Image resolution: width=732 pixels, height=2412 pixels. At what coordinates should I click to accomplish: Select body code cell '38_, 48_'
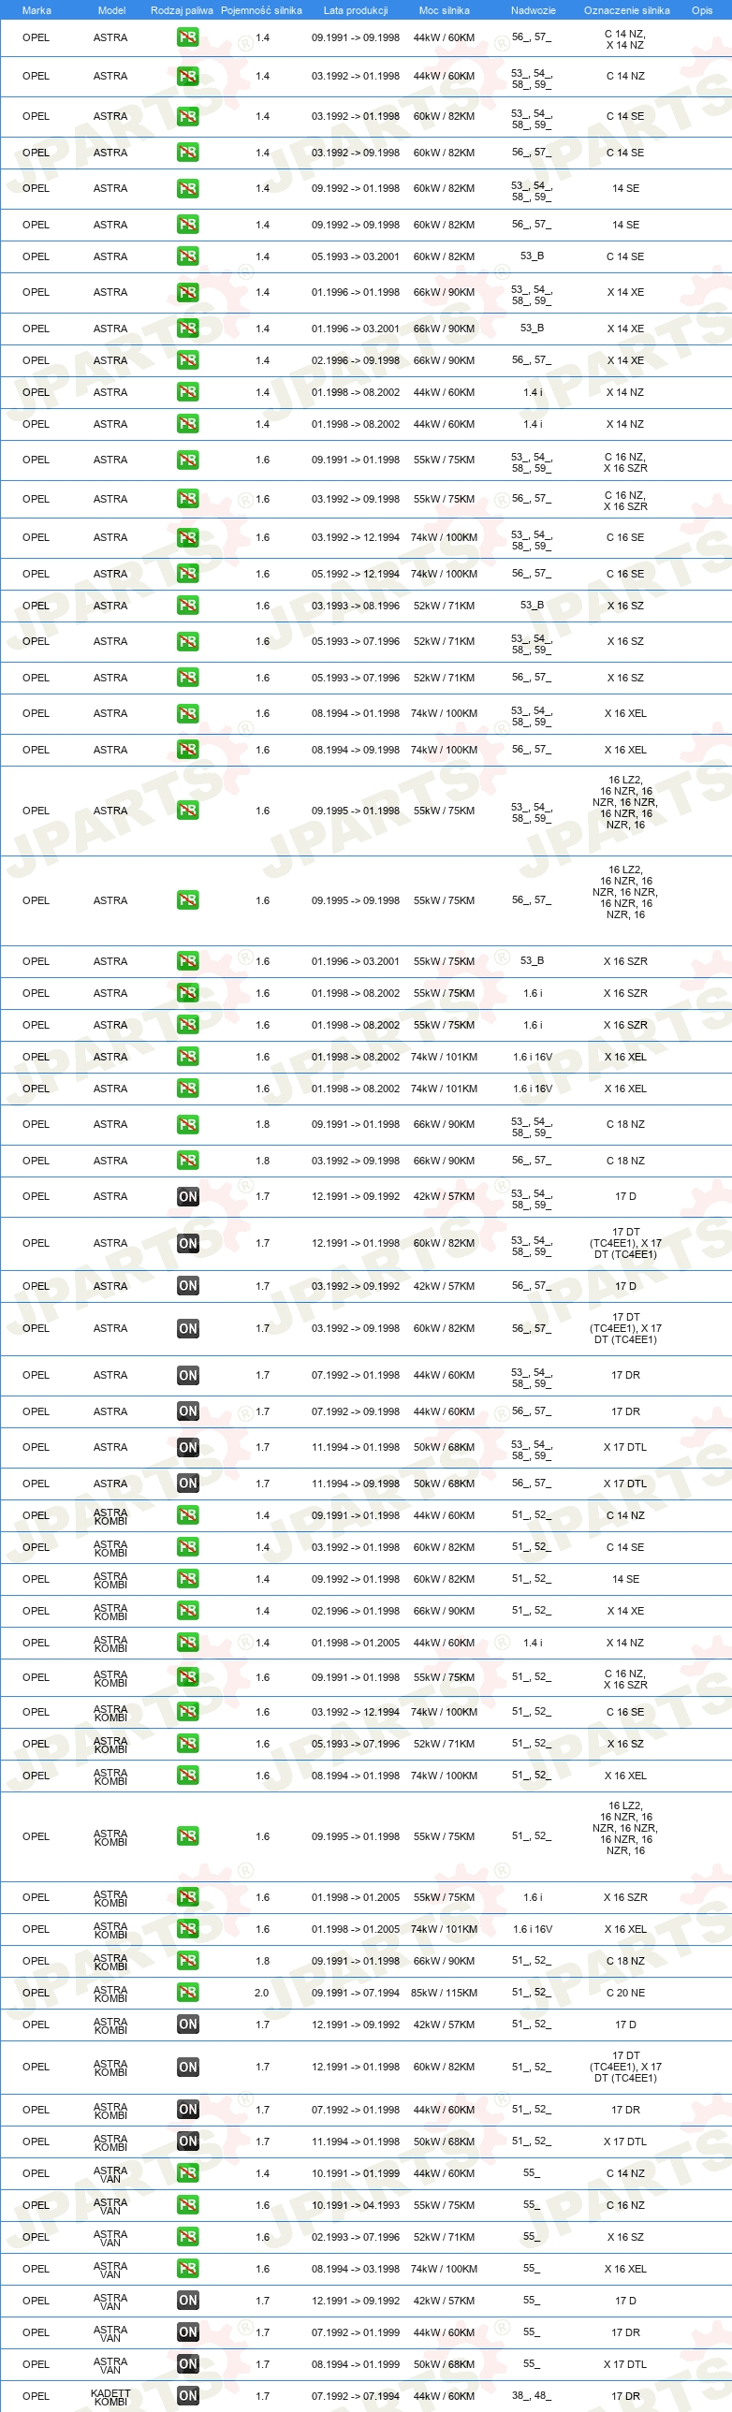532,2396
